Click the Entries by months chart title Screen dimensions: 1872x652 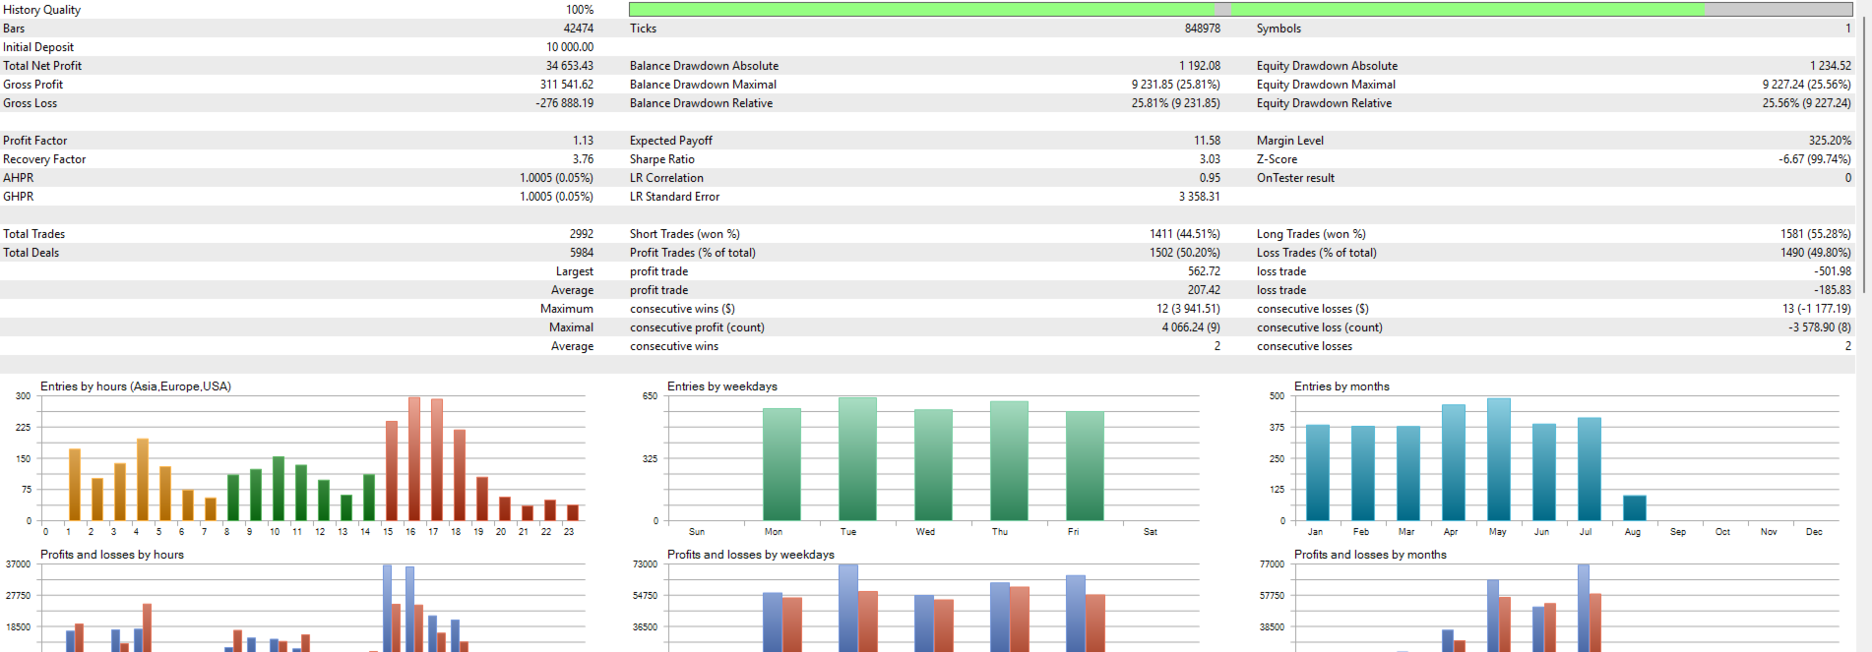(x=1342, y=386)
